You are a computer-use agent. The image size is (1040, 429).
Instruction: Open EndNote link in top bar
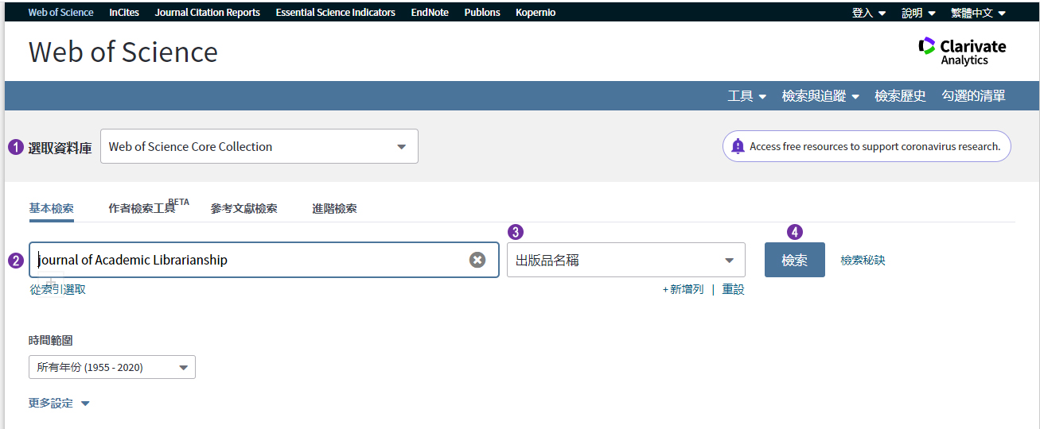[x=430, y=12]
